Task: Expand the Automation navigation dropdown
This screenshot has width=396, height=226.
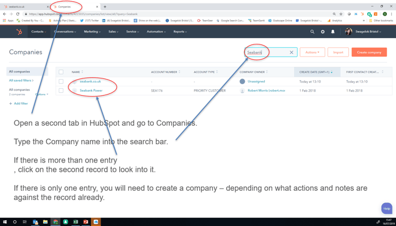Action: (x=157, y=32)
